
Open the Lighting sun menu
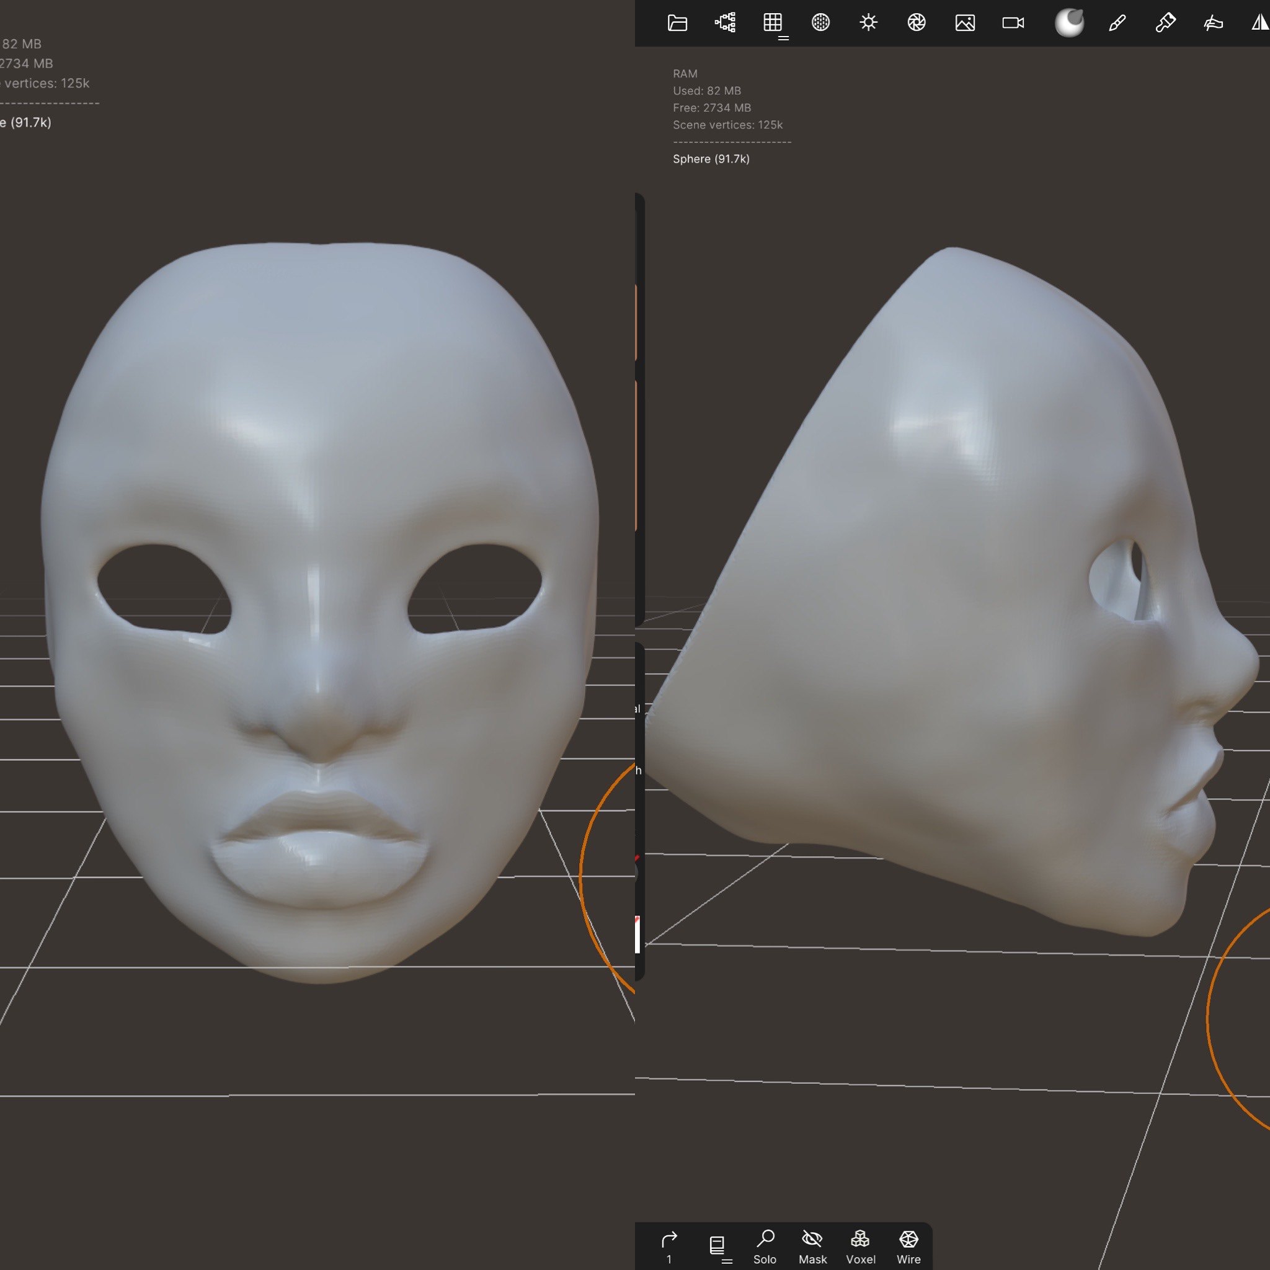point(868,23)
